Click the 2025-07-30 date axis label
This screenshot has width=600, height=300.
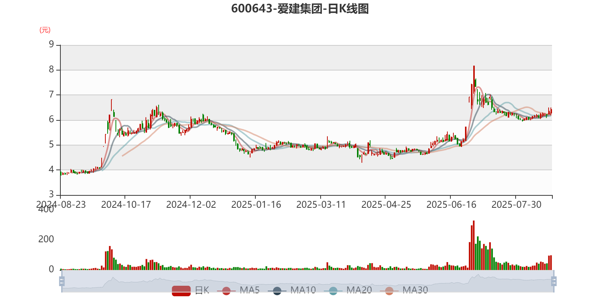click(x=516, y=205)
